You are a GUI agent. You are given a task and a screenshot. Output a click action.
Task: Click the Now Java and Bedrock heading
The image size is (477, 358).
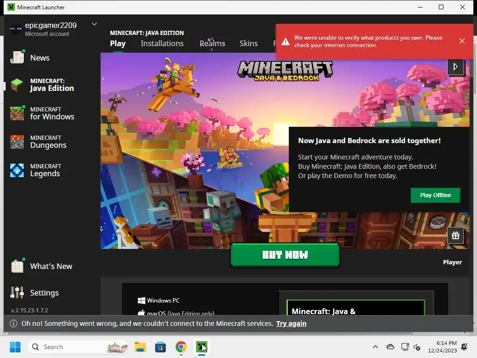click(369, 141)
